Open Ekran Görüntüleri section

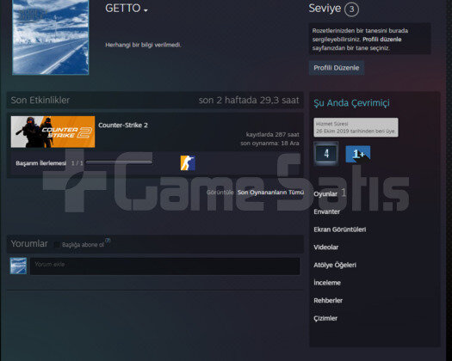coord(340,229)
